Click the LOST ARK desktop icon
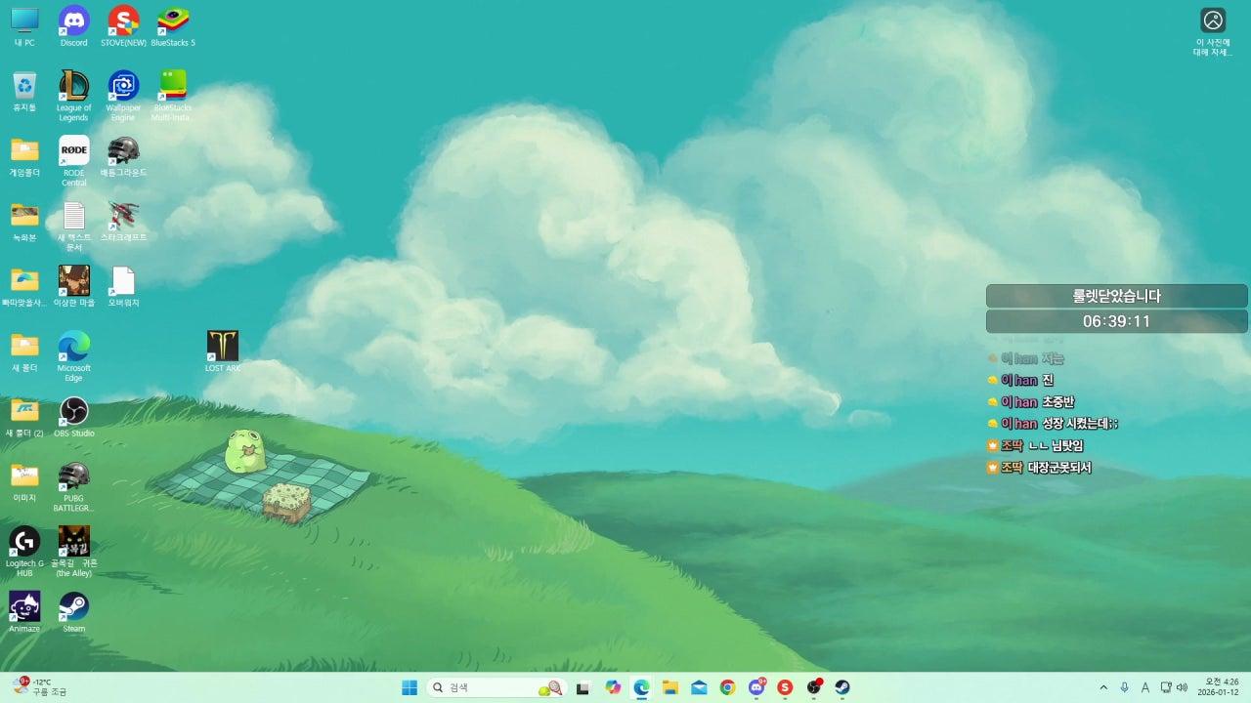Image resolution: width=1251 pixels, height=703 pixels. 223,347
